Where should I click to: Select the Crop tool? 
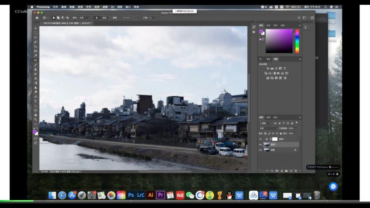coord(36,47)
